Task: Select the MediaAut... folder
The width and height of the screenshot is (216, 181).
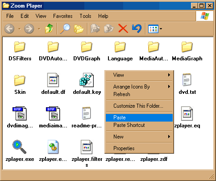Action: [x=154, y=51]
